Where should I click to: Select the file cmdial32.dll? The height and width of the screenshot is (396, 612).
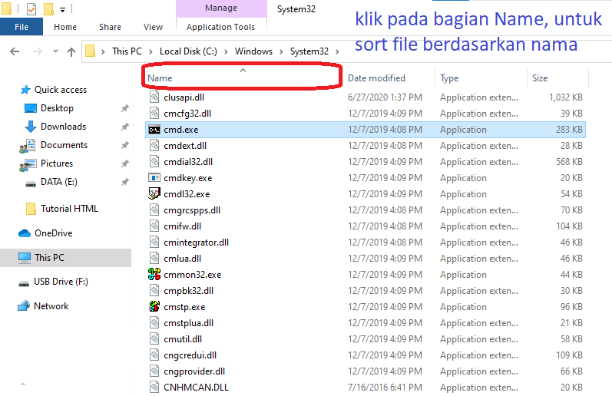188,162
